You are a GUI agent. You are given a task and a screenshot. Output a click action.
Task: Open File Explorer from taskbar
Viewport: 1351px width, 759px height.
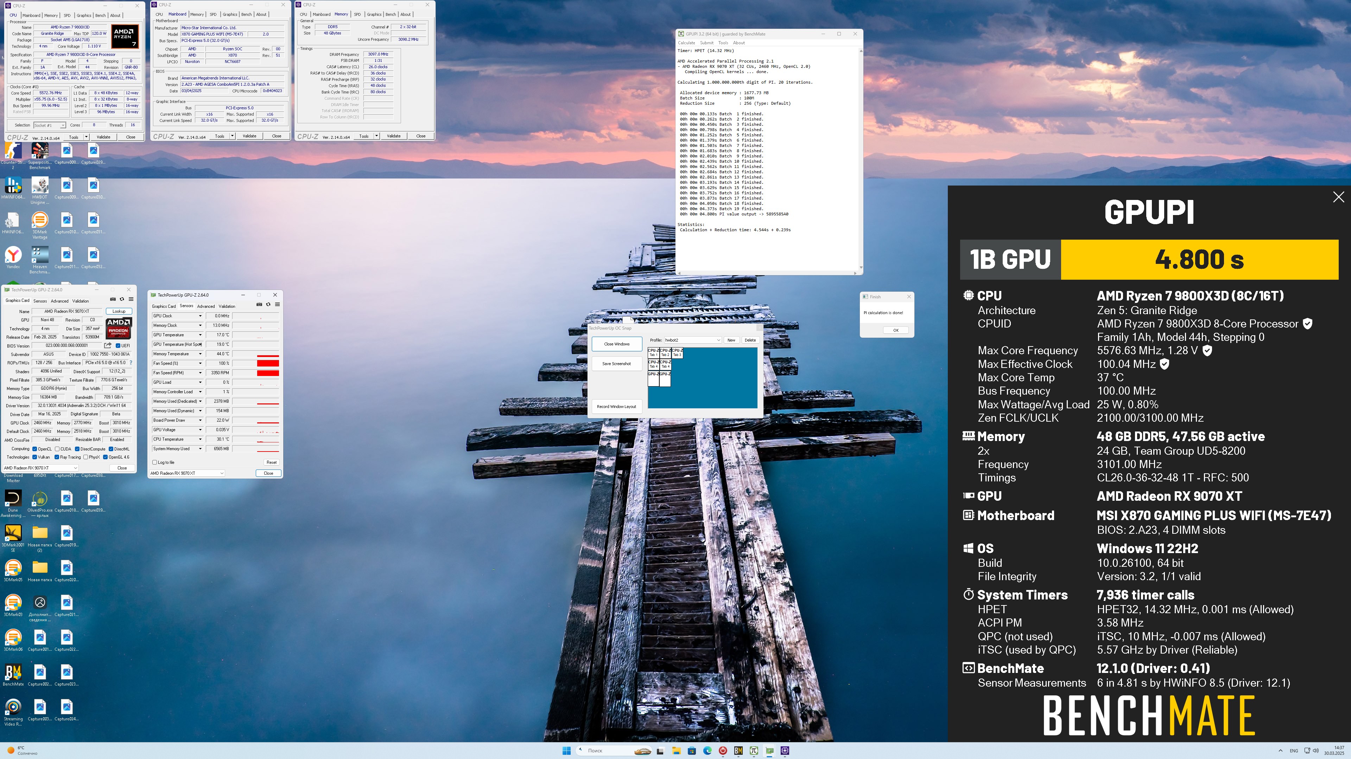click(x=676, y=751)
